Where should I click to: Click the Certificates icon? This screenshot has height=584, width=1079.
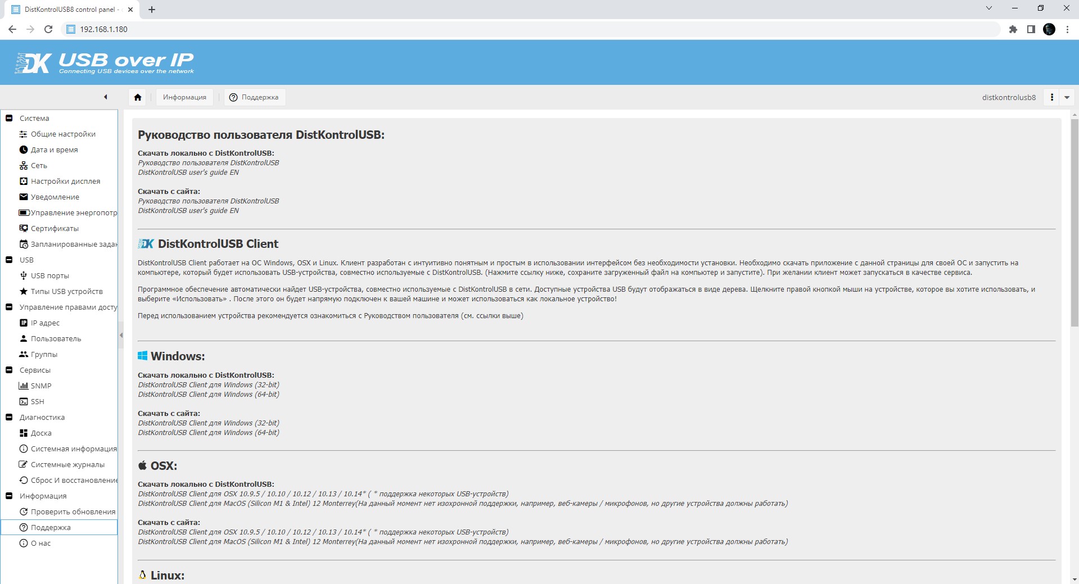tap(23, 228)
